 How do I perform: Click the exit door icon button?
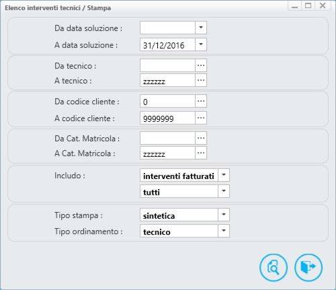pyautogui.click(x=308, y=267)
